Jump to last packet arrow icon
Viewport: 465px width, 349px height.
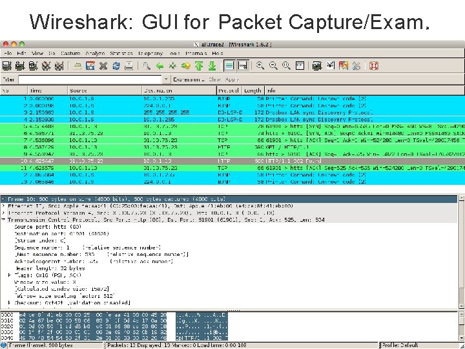point(212,65)
